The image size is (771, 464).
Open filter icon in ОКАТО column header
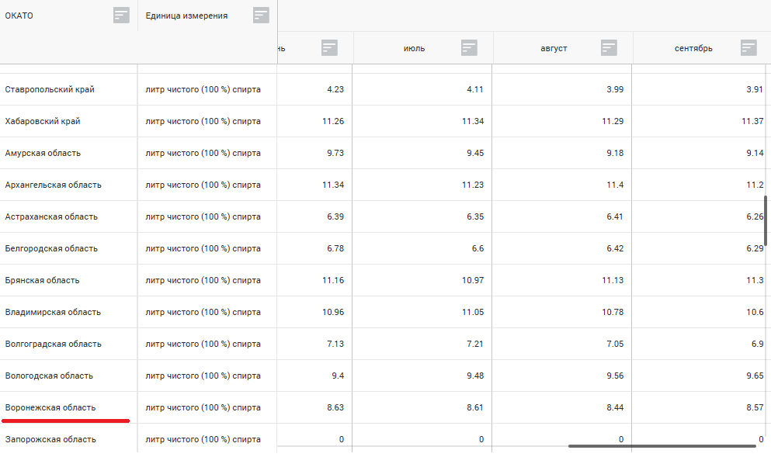pos(121,15)
